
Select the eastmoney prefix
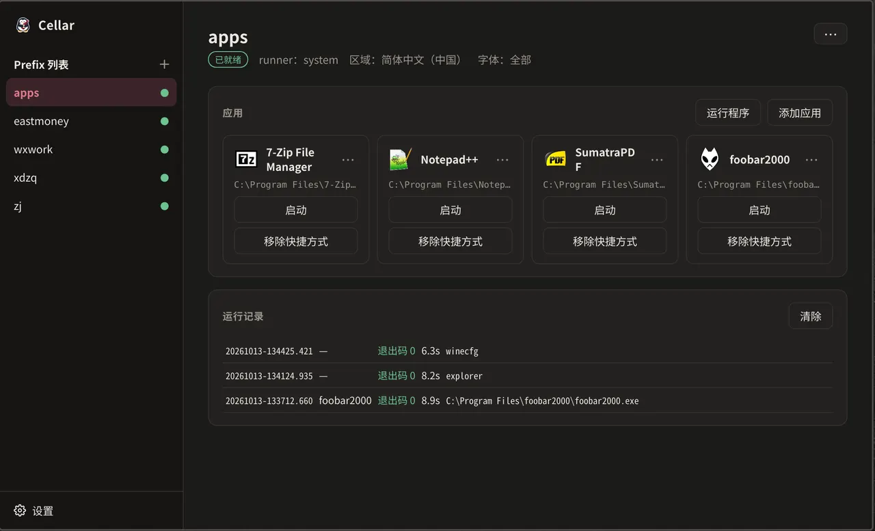coord(91,121)
